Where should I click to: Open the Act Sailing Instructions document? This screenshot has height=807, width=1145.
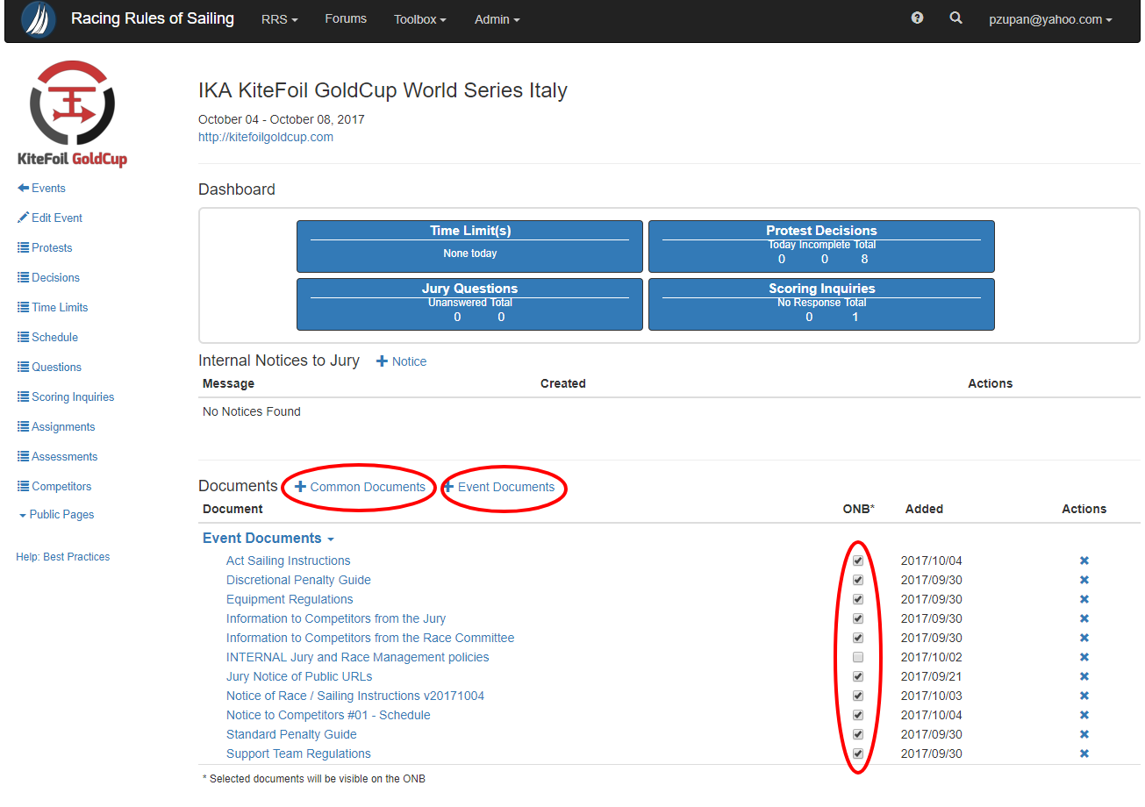288,561
